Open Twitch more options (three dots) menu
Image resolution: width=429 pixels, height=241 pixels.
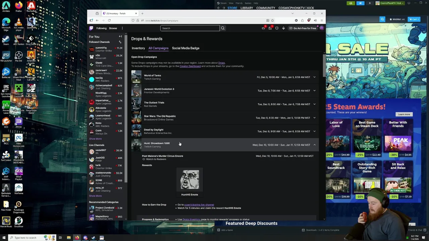pyautogui.click(x=122, y=28)
